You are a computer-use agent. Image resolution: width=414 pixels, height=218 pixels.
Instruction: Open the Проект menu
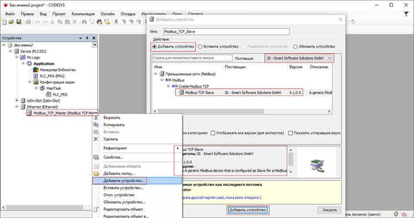pyautogui.click(x=59, y=14)
